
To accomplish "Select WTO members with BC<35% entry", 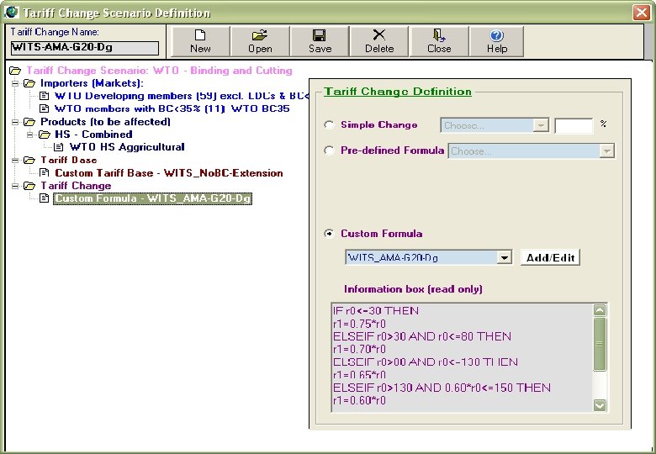I will click(172, 108).
